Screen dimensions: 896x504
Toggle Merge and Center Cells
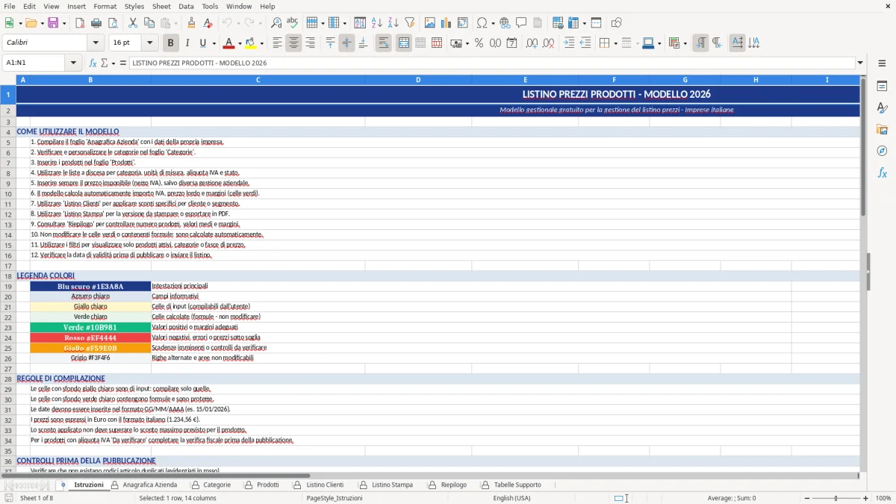pos(403,43)
